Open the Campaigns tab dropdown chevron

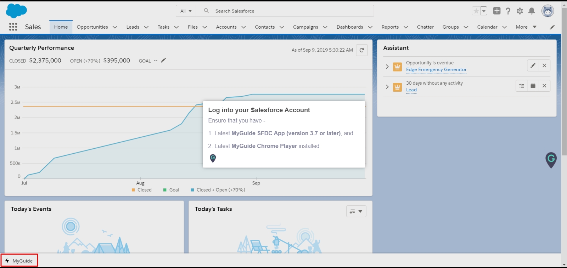(x=325, y=27)
